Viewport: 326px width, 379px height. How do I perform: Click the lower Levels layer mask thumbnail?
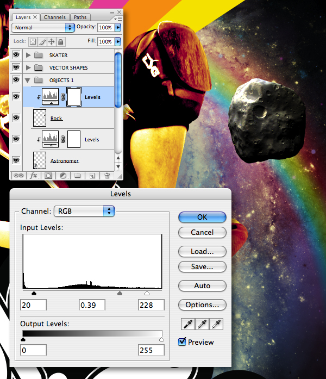click(74, 139)
